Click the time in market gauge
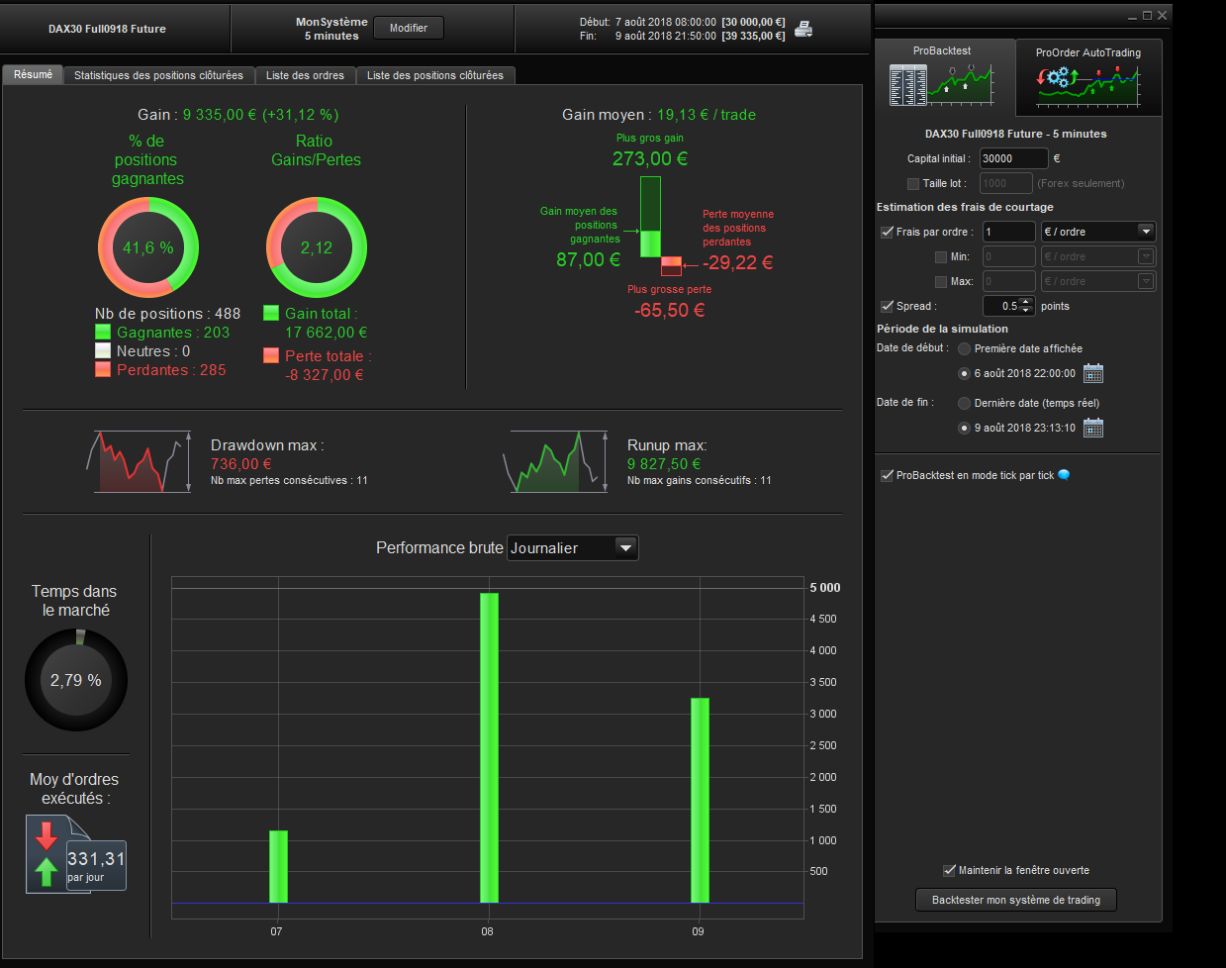The image size is (1226, 968). click(x=76, y=680)
